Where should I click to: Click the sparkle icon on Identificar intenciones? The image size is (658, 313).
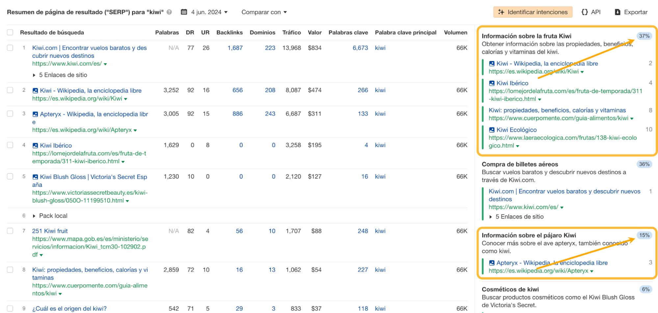tap(501, 12)
